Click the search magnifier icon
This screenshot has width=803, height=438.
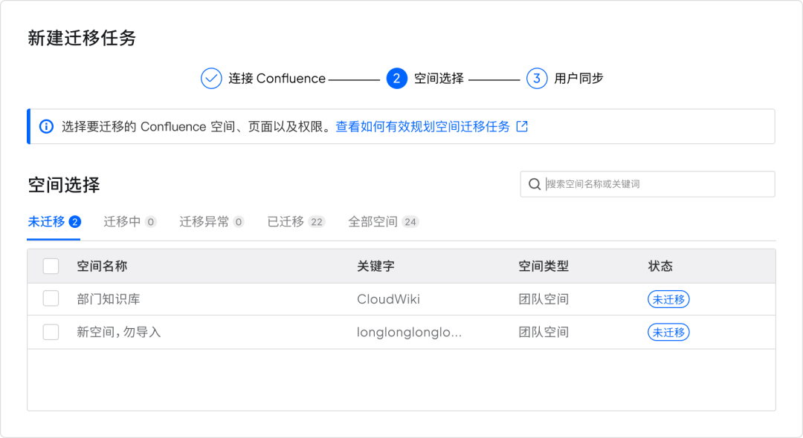coord(534,184)
